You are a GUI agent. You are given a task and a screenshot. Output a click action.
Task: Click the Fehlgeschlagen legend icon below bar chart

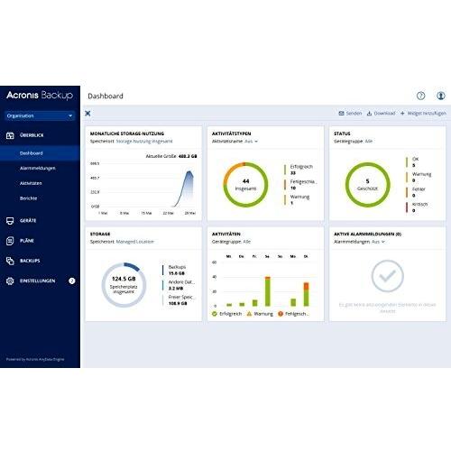click(281, 314)
